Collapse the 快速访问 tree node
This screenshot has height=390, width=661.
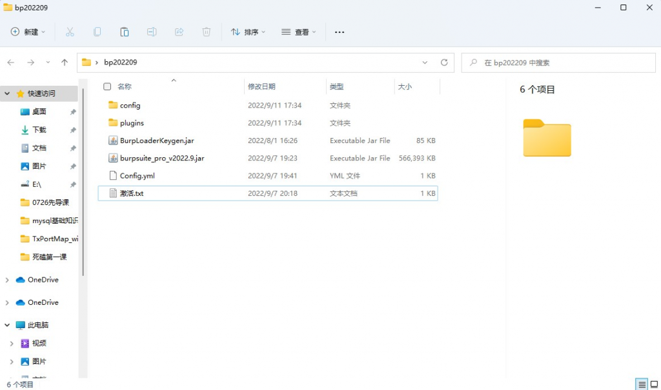[7, 93]
